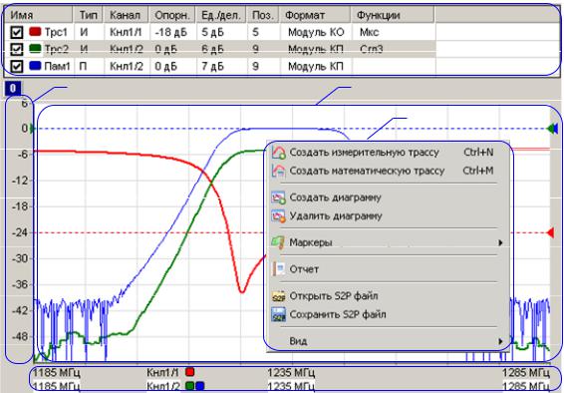Click the Ед./дел. column header
This screenshot has width=564, height=393.
[221, 15]
